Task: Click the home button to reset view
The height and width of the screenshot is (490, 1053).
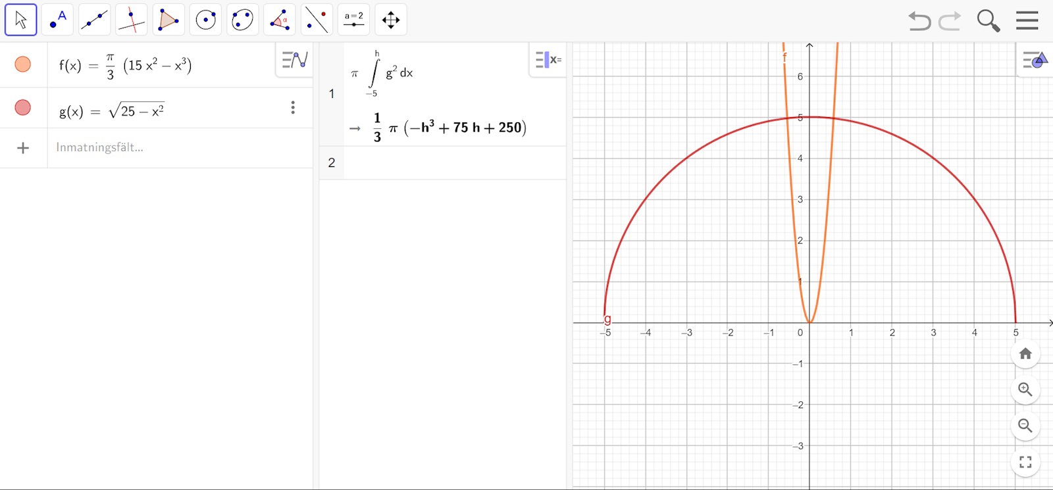Action: coord(1025,354)
